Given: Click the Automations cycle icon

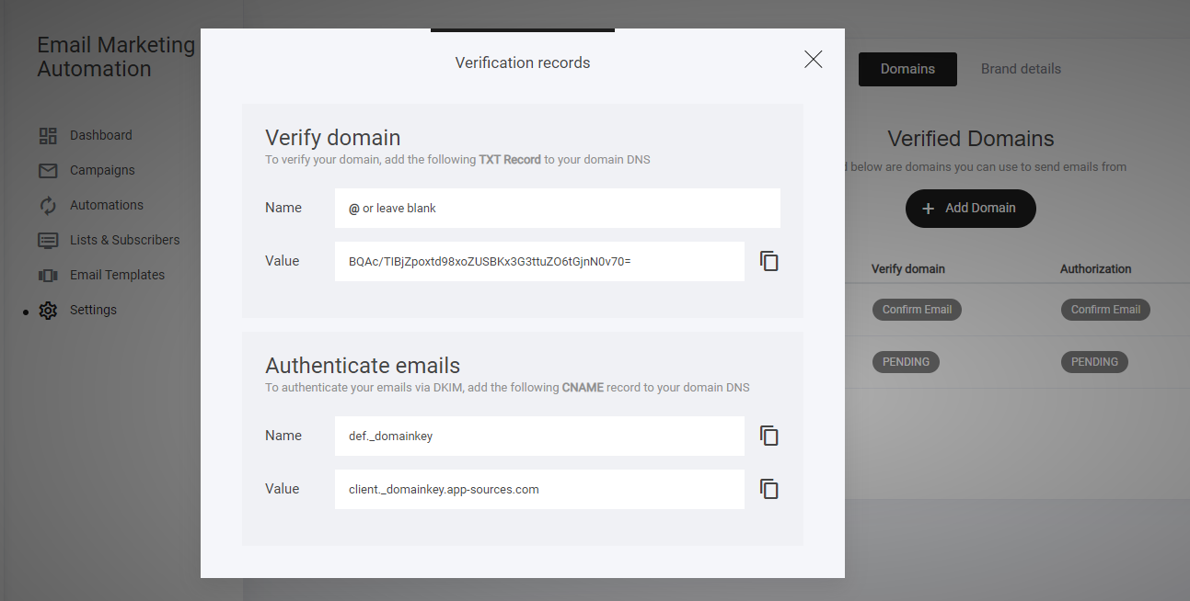Looking at the screenshot, I should (x=48, y=206).
